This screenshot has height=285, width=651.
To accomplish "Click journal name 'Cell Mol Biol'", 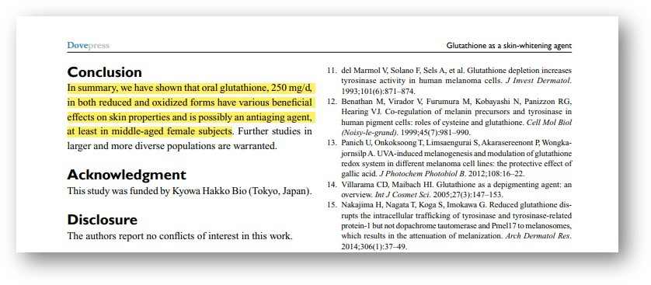I will pos(549,123).
